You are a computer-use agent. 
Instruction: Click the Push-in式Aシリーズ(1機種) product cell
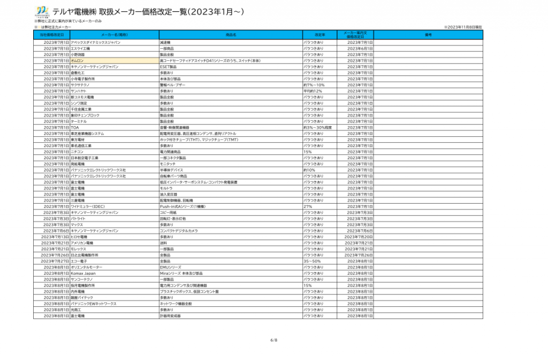point(231,207)
